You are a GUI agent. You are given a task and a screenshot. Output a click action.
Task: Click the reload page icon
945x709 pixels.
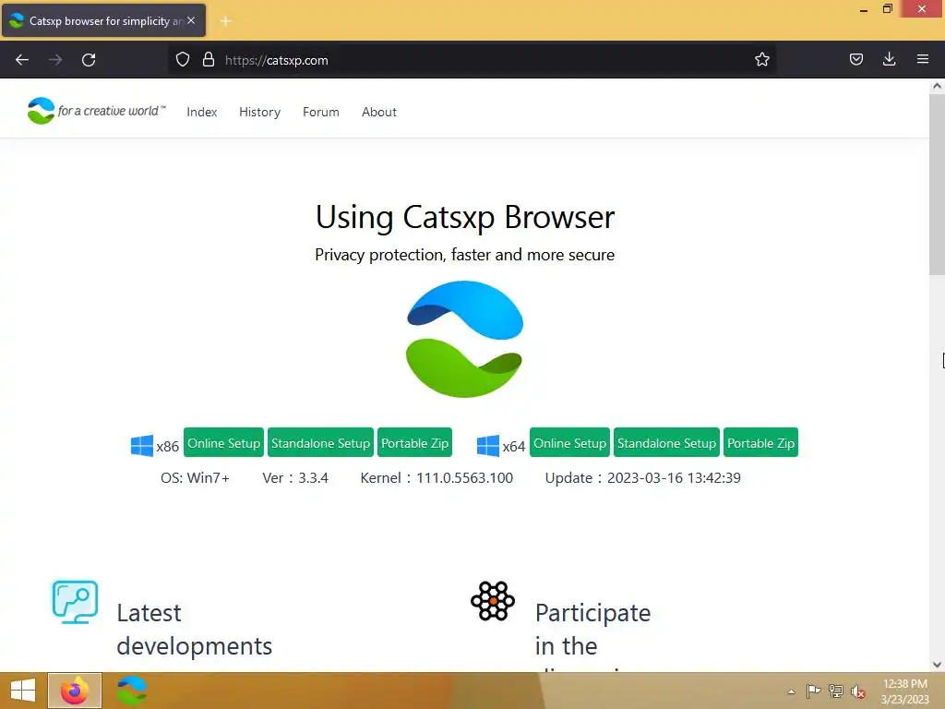pos(89,60)
